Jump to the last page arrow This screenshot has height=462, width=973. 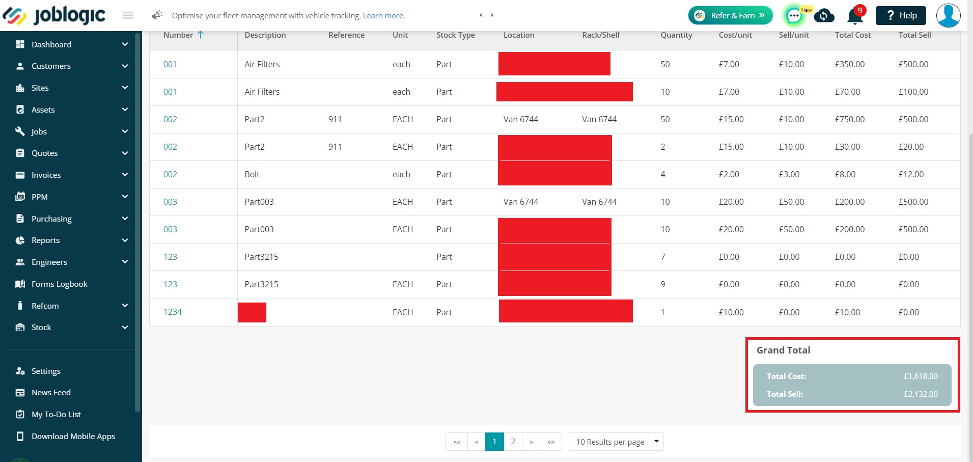coord(551,442)
